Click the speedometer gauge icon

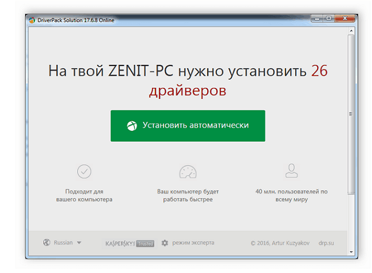pyautogui.click(x=188, y=172)
